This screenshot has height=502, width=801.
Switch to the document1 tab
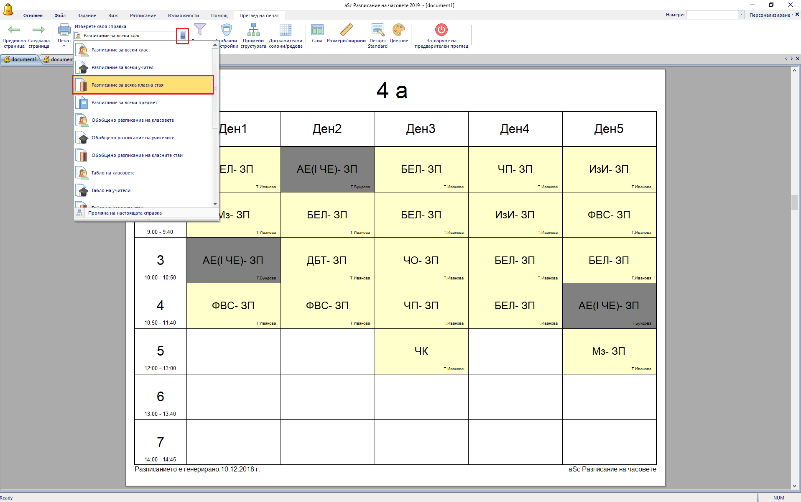click(20, 59)
